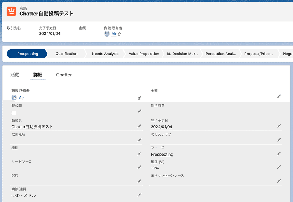Click the フェーズ value Prospecting
The height and width of the screenshot is (202, 293).
pos(162,154)
